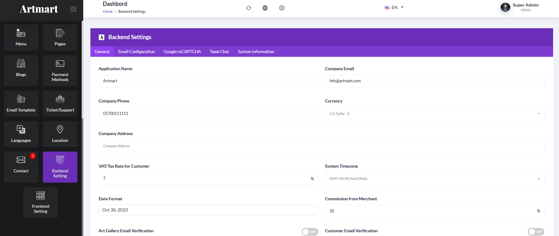The image size is (559, 236).
Task: Open the Pages sidebar tile
Action: pyautogui.click(x=60, y=38)
